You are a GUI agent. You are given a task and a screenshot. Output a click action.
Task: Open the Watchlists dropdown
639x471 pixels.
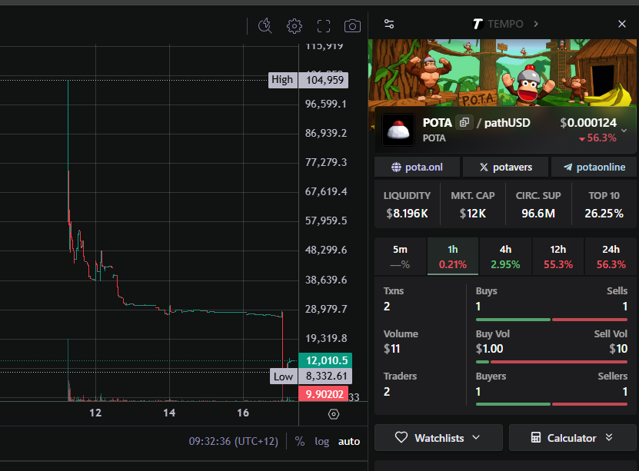click(438, 438)
